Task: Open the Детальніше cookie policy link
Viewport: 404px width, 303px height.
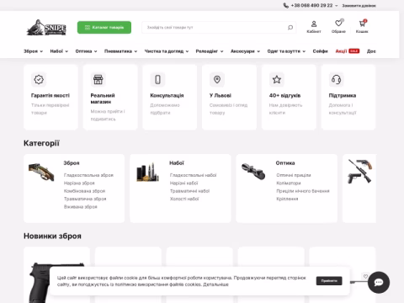Action: tap(215, 284)
